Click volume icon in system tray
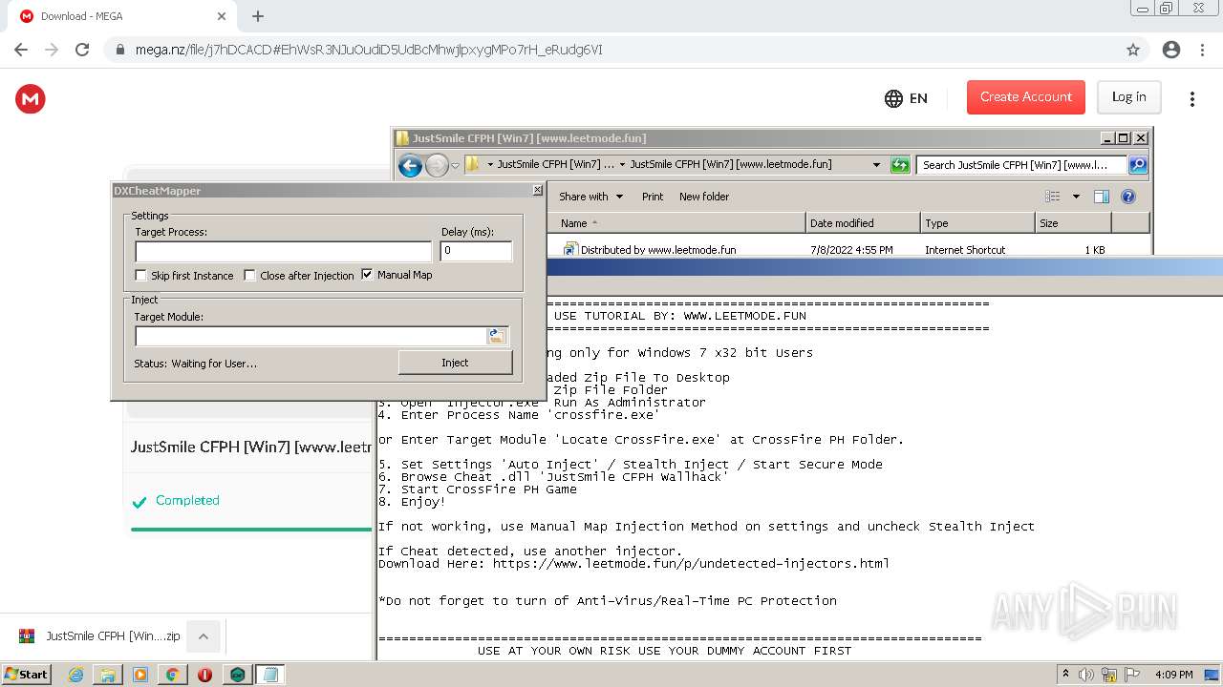Image resolution: width=1223 pixels, height=687 pixels. pyautogui.click(x=1088, y=675)
